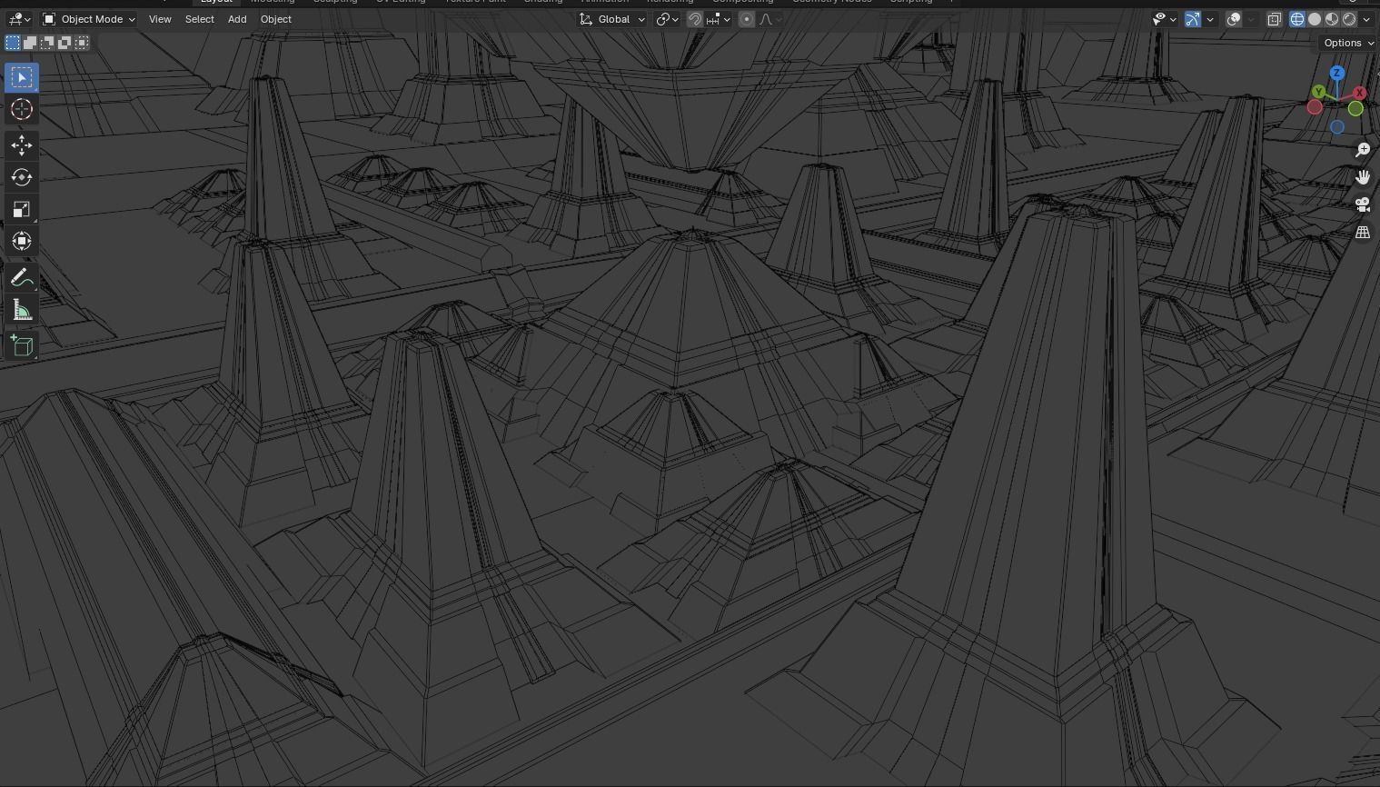Screen dimensions: 1380x787
Task: Set selection mode to subtract selection
Action: 47,43
